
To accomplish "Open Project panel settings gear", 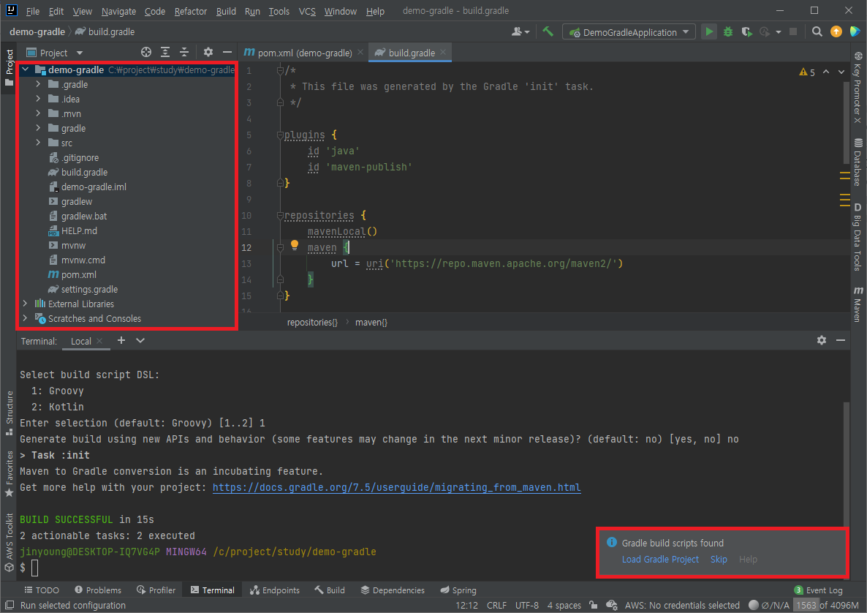I will click(208, 52).
